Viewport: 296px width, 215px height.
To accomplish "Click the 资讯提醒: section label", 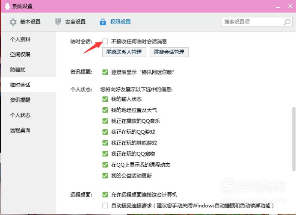I will tap(81, 72).
